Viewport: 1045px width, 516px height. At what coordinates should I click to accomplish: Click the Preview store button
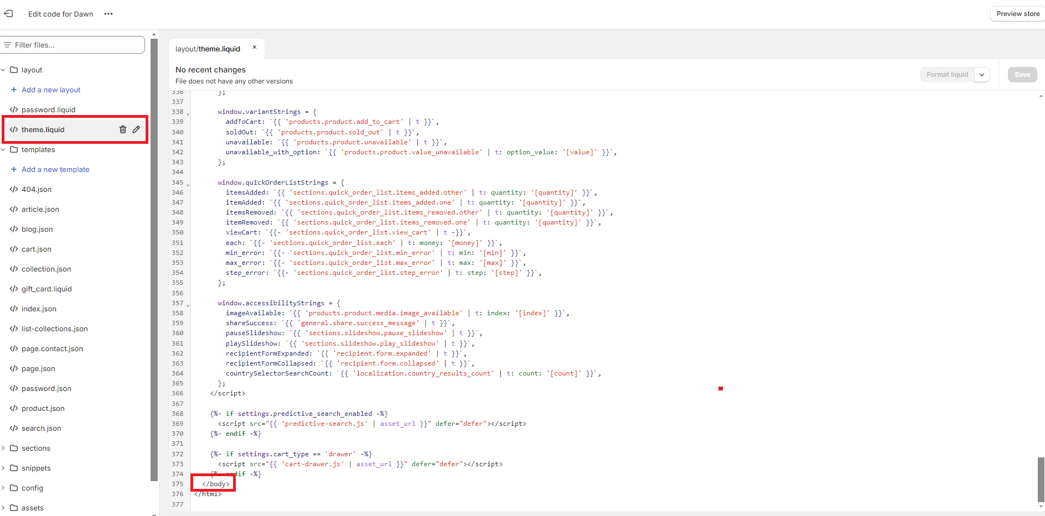pos(1017,14)
